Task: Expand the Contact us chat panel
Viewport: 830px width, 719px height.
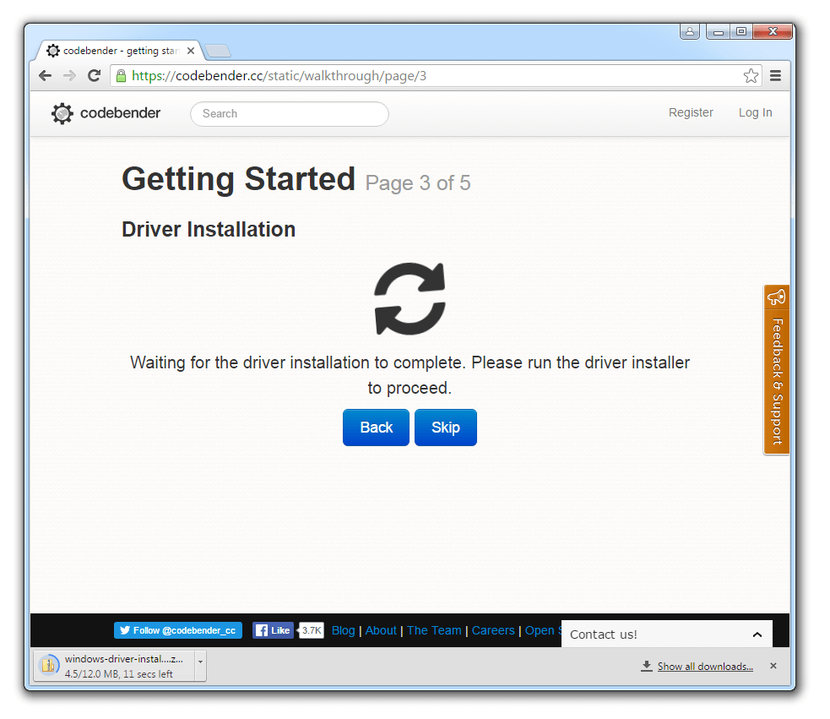Action: [x=757, y=635]
